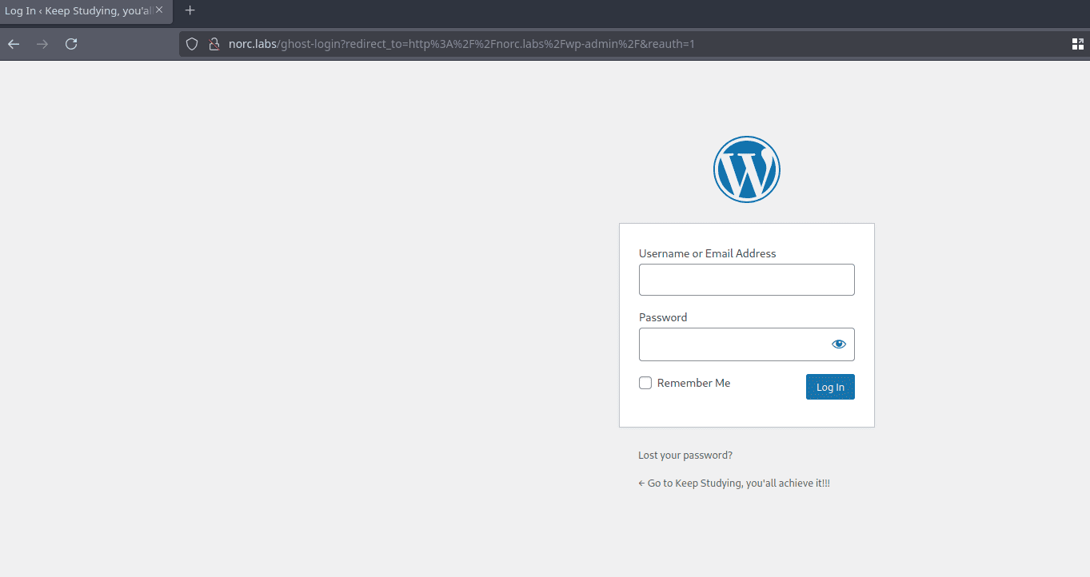Open the tracking protection shield icon
The height and width of the screenshot is (577, 1090).
(192, 44)
